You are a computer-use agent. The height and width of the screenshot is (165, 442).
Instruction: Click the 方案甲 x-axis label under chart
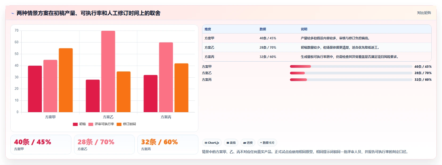coord(50,117)
